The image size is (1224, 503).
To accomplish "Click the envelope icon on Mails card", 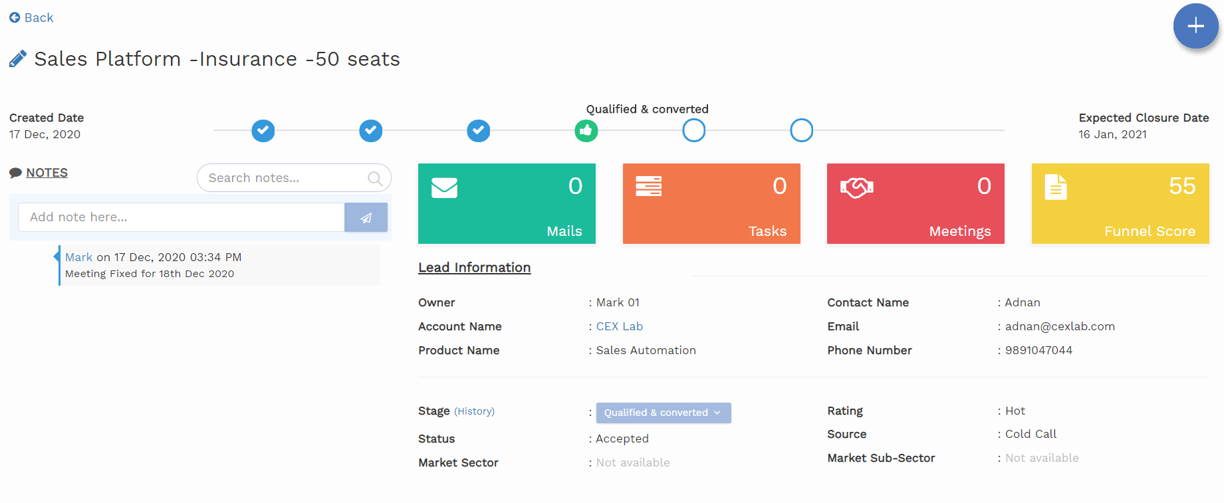I will click(444, 187).
